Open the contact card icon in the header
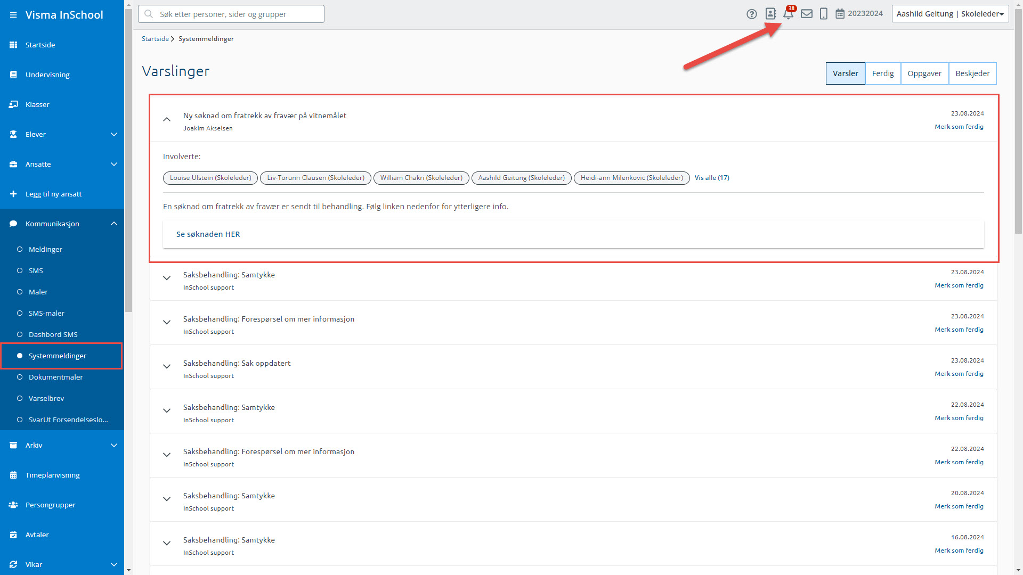The width and height of the screenshot is (1023, 575). pyautogui.click(x=770, y=14)
